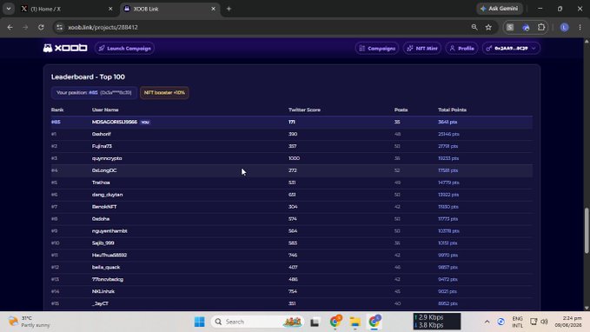The image size is (590, 332).
Task: Select the Total Points column header
Action: [452, 110]
